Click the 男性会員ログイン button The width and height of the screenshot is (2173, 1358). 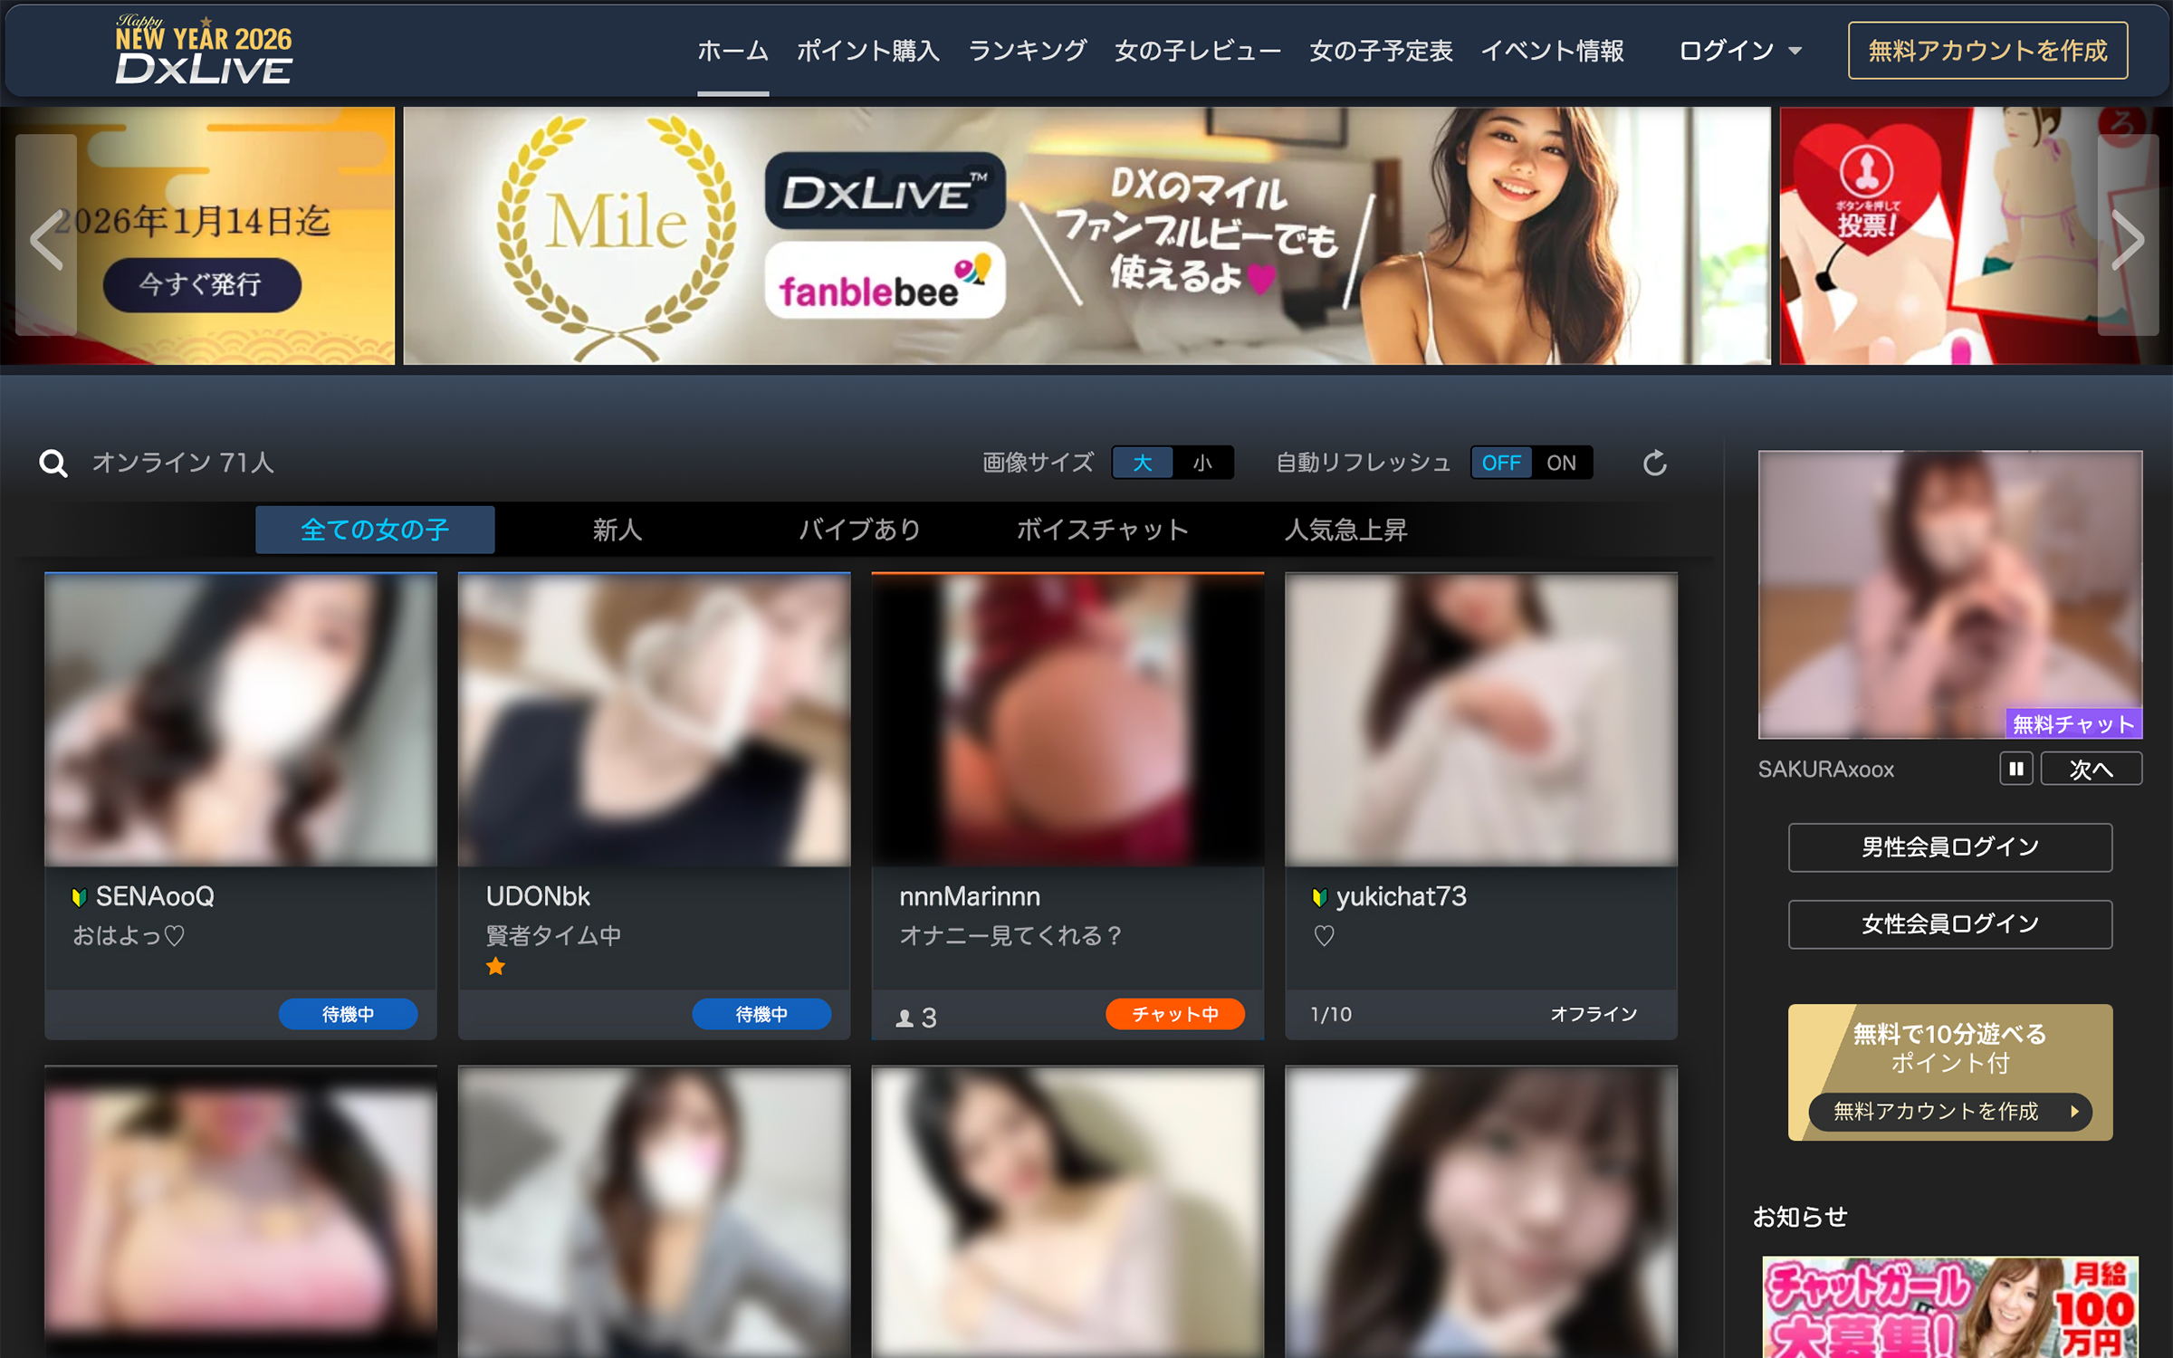point(1949,847)
